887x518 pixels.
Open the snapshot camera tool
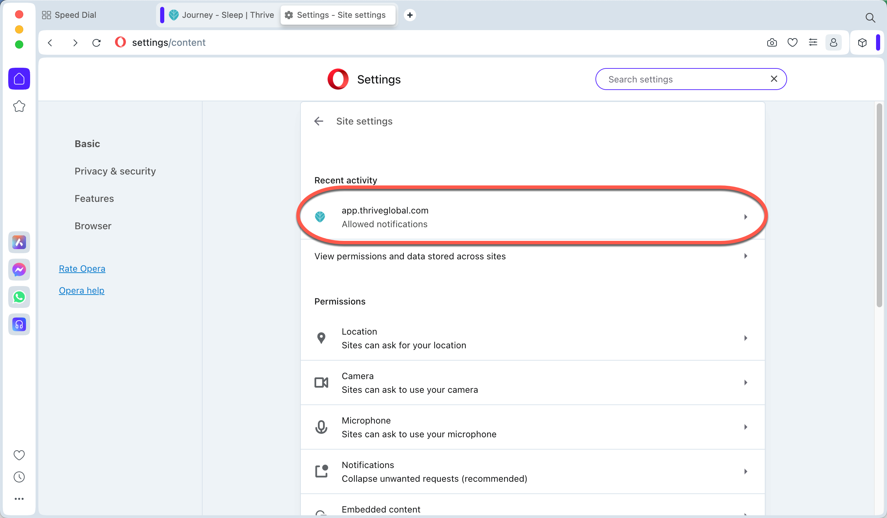pos(772,42)
